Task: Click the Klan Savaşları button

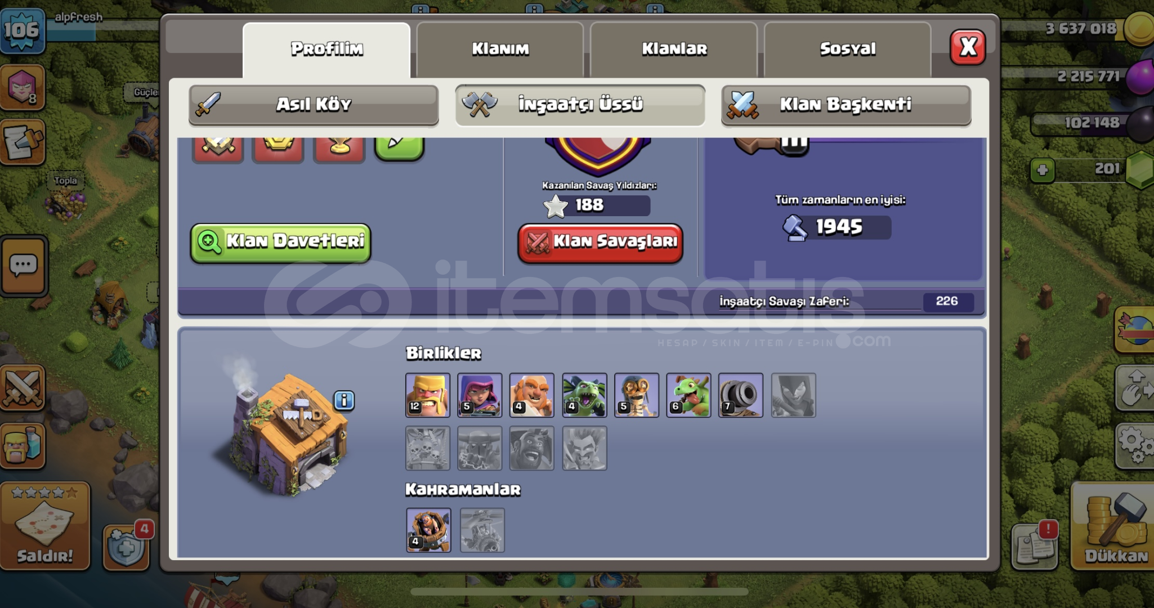Action: (601, 243)
